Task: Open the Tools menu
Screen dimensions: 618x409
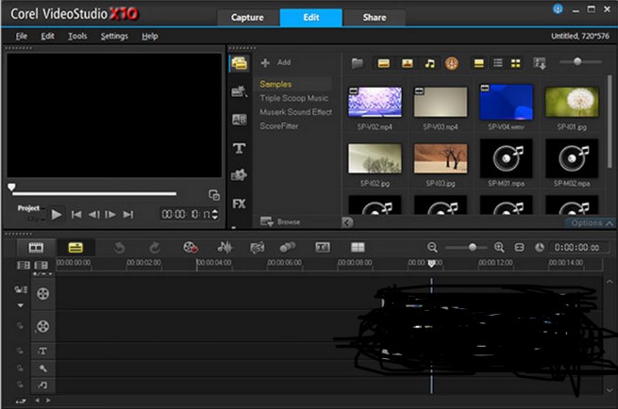Action: (77, 36)
